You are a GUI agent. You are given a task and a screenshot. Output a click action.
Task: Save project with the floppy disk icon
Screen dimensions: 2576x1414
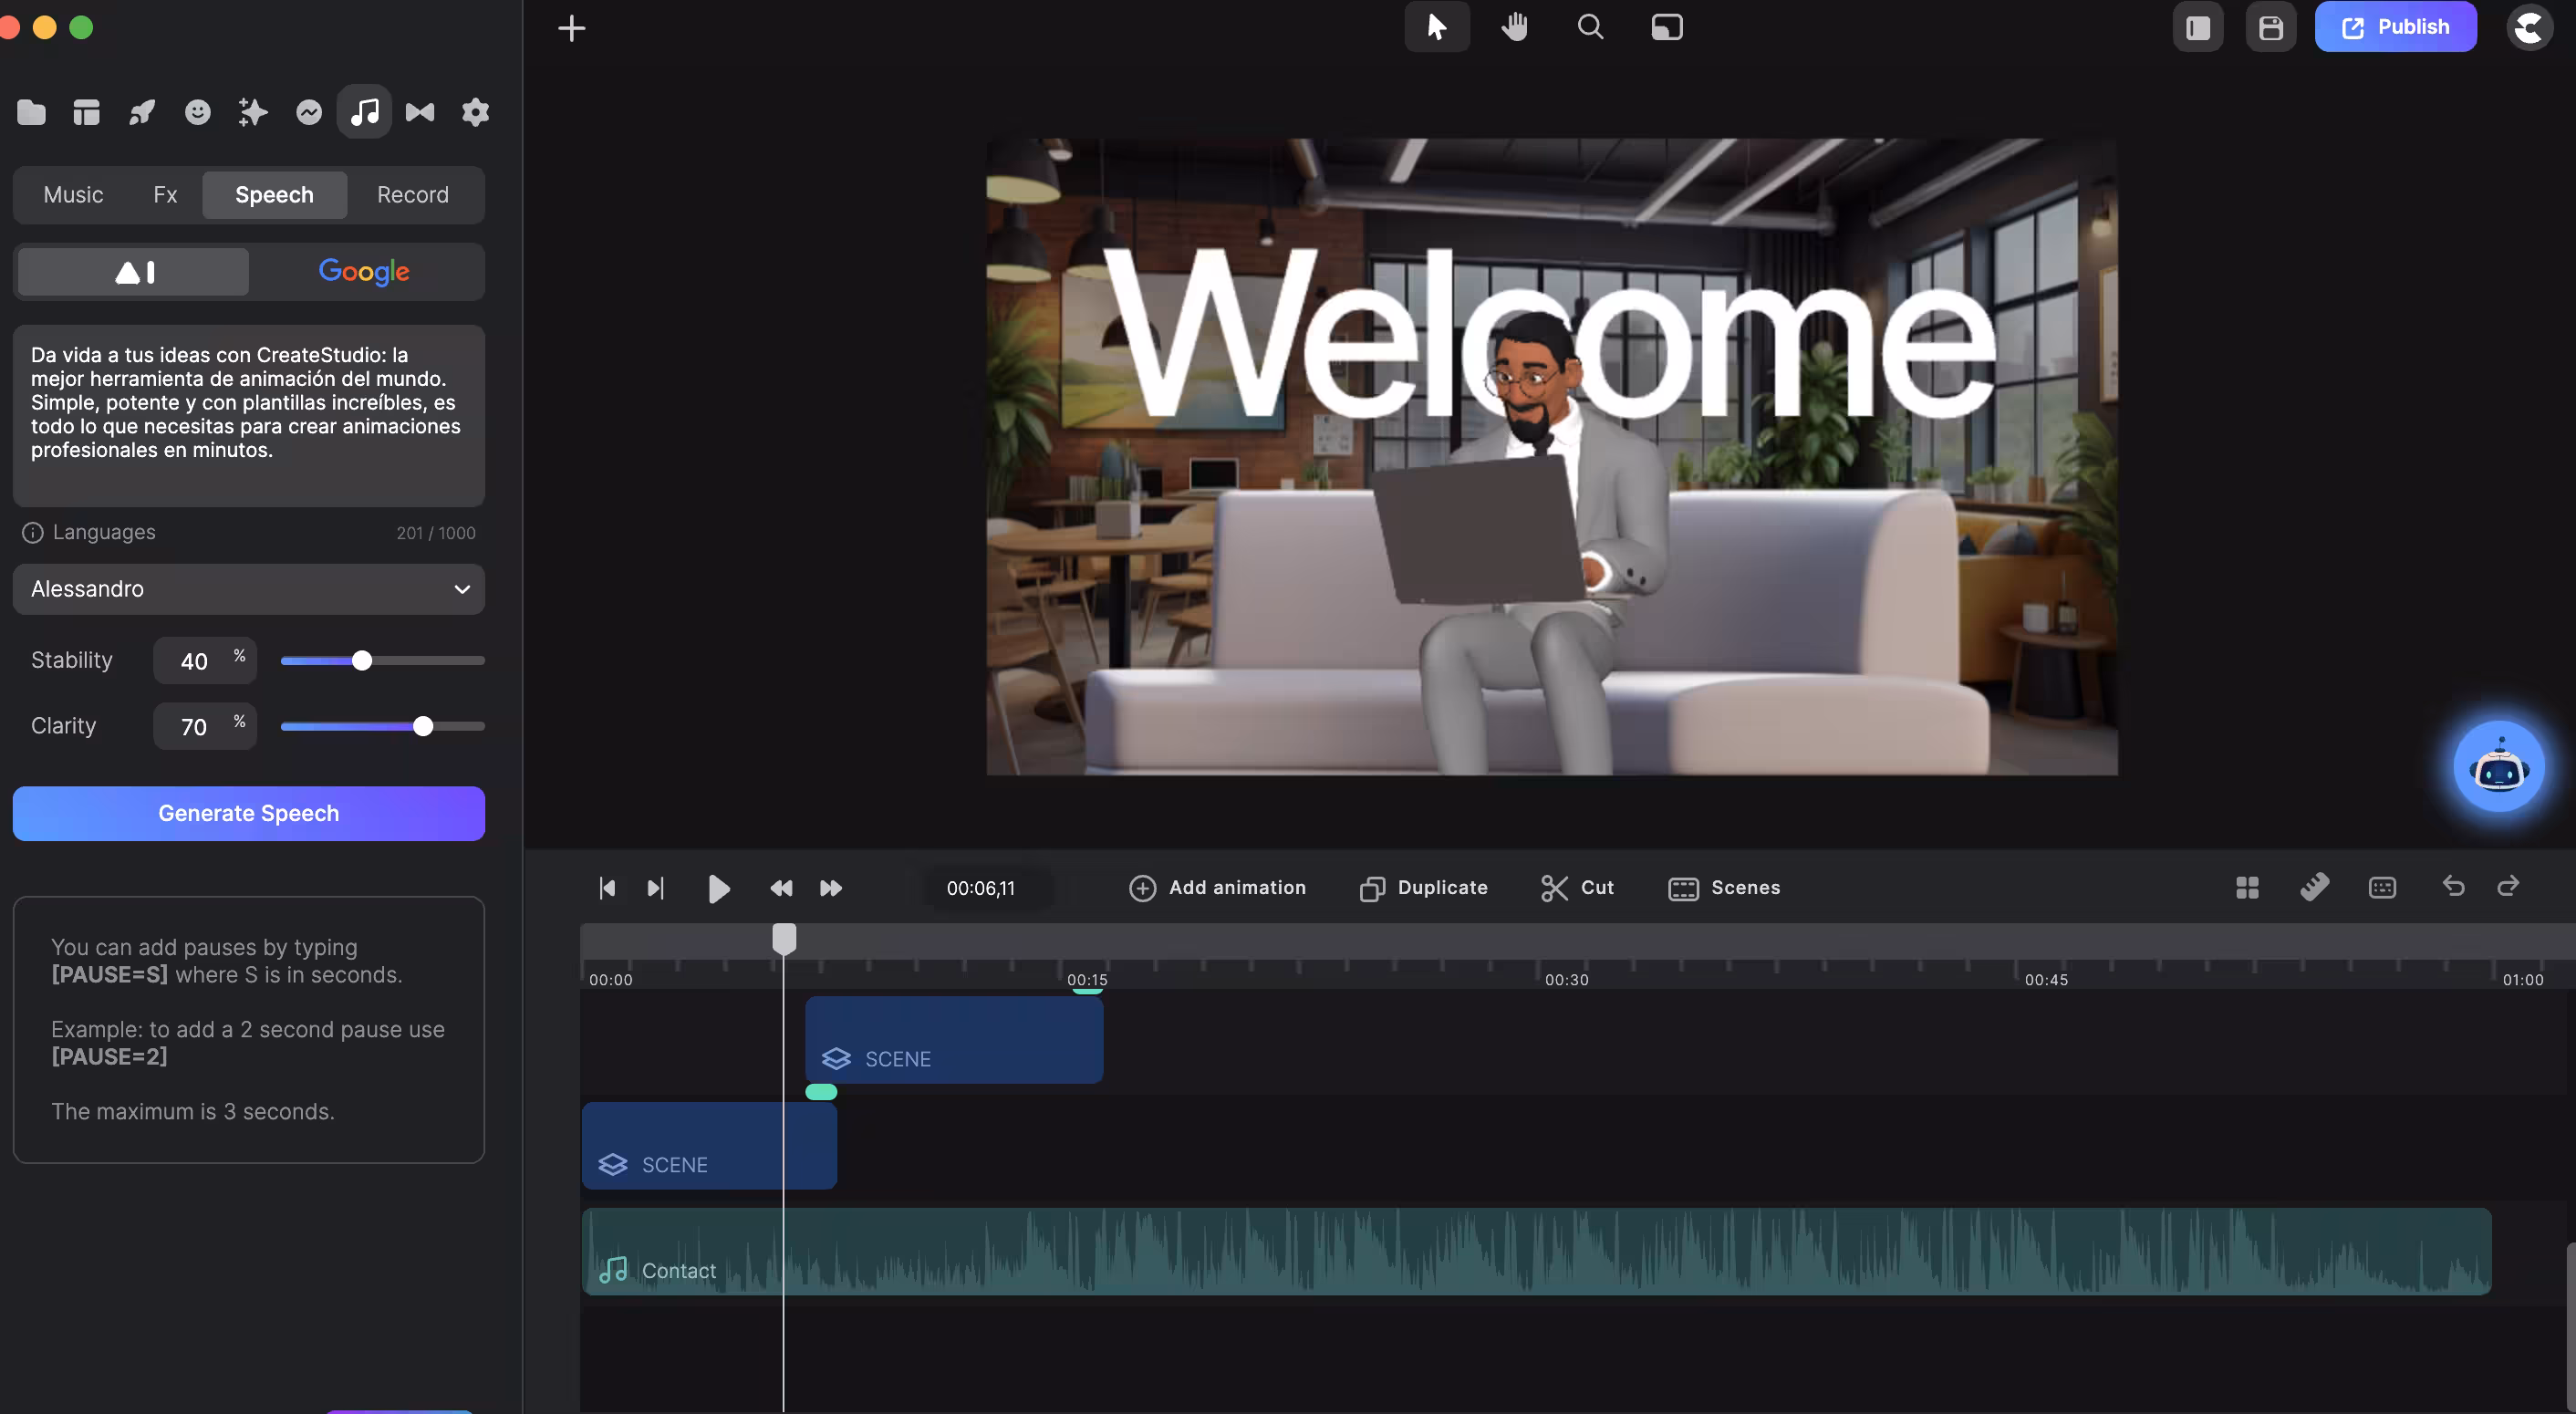[x=2271, y=27]
